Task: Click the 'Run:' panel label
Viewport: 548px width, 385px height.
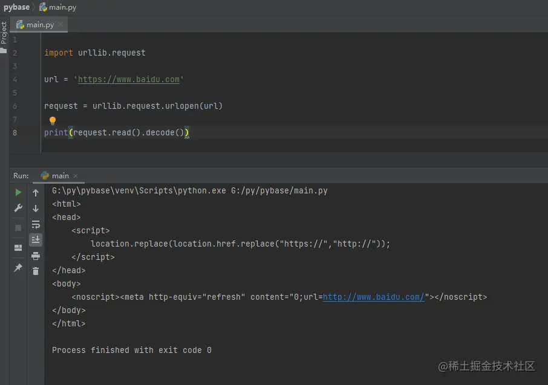Action: (21, 176)
